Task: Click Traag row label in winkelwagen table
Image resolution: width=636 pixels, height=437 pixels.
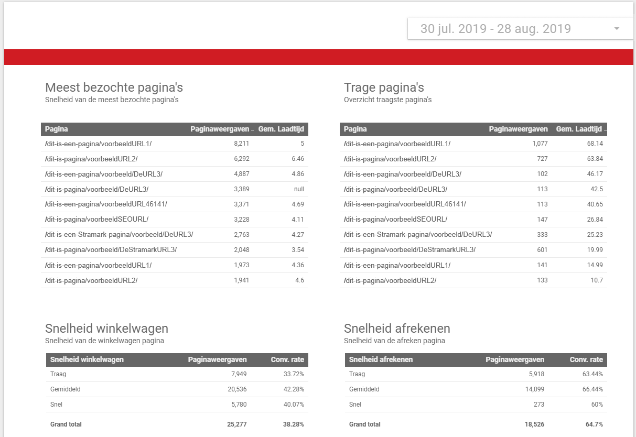Action: 58,374
